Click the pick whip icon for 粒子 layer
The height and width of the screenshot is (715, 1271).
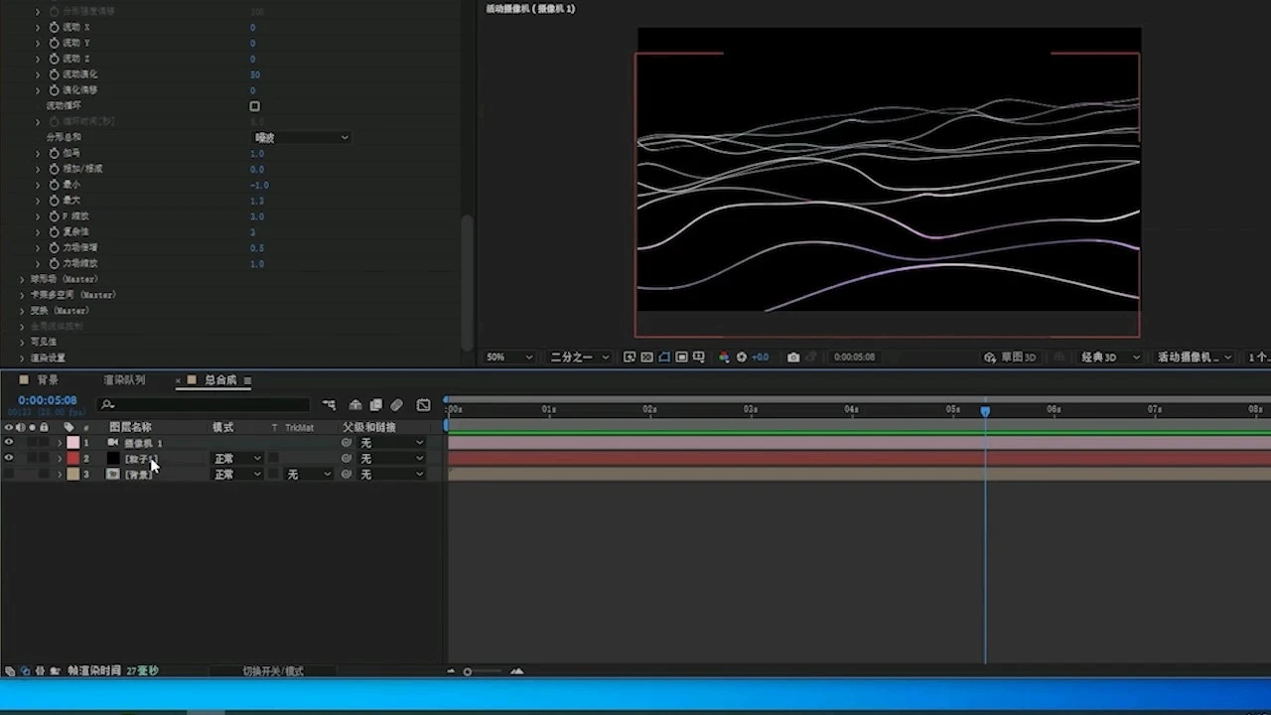[347, 459]
